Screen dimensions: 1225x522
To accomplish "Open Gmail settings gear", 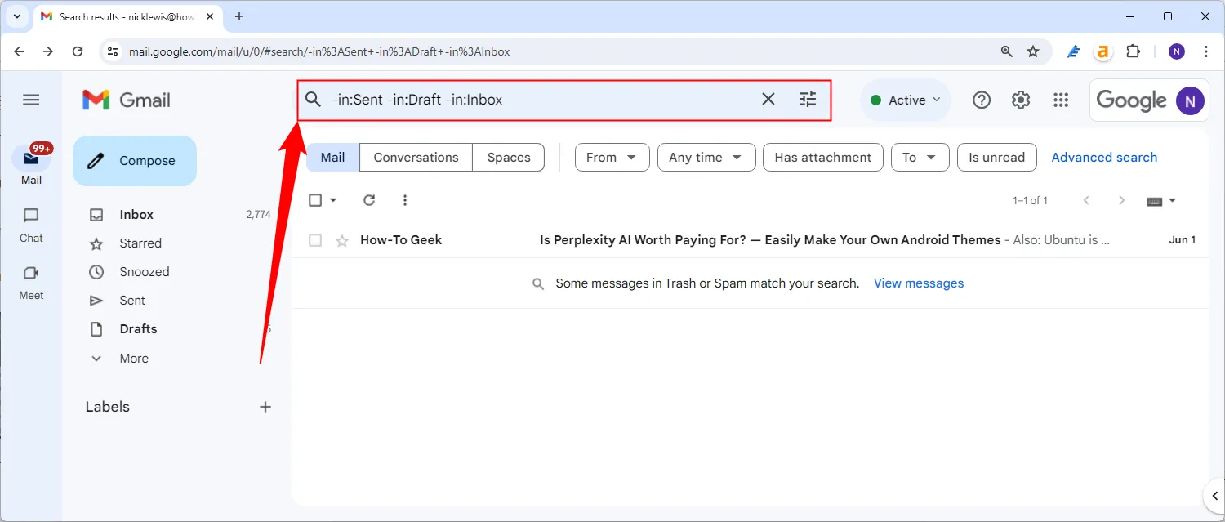I will click(x=1021, y=100).
